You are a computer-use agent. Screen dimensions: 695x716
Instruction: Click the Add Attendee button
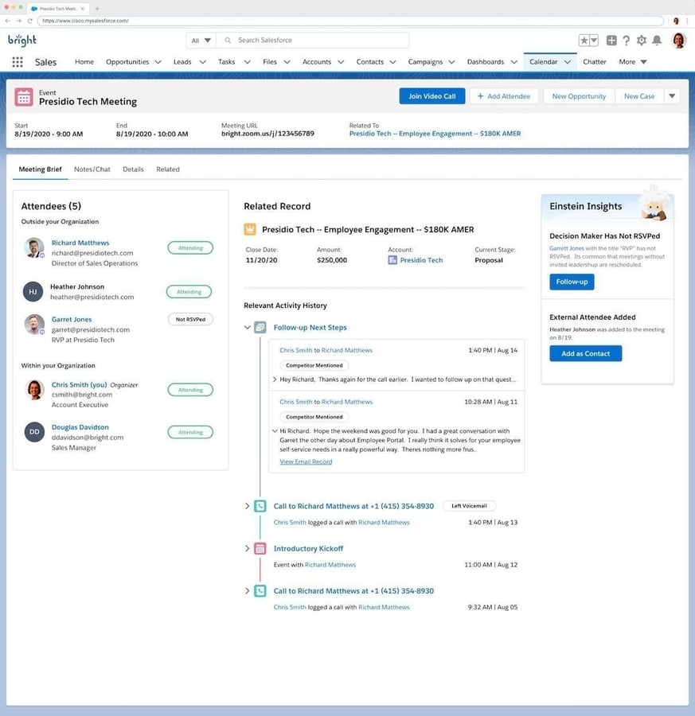pyautogui.click(x=504, y=96)
